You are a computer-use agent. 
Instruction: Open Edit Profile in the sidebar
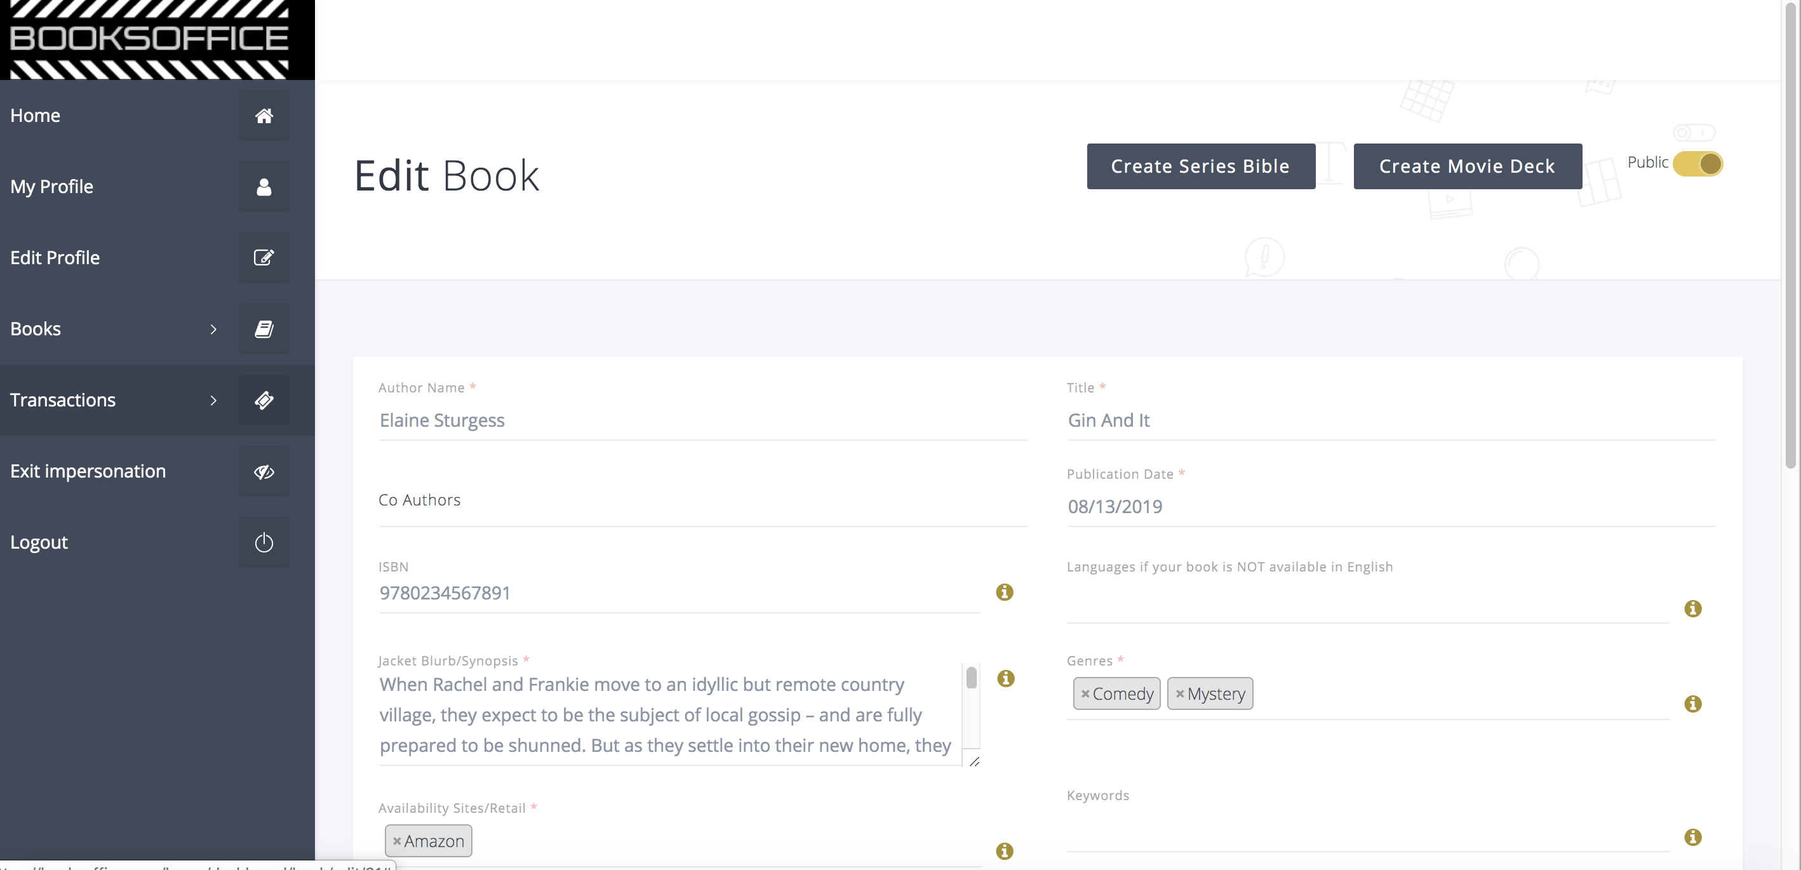(x=55, y=257)
